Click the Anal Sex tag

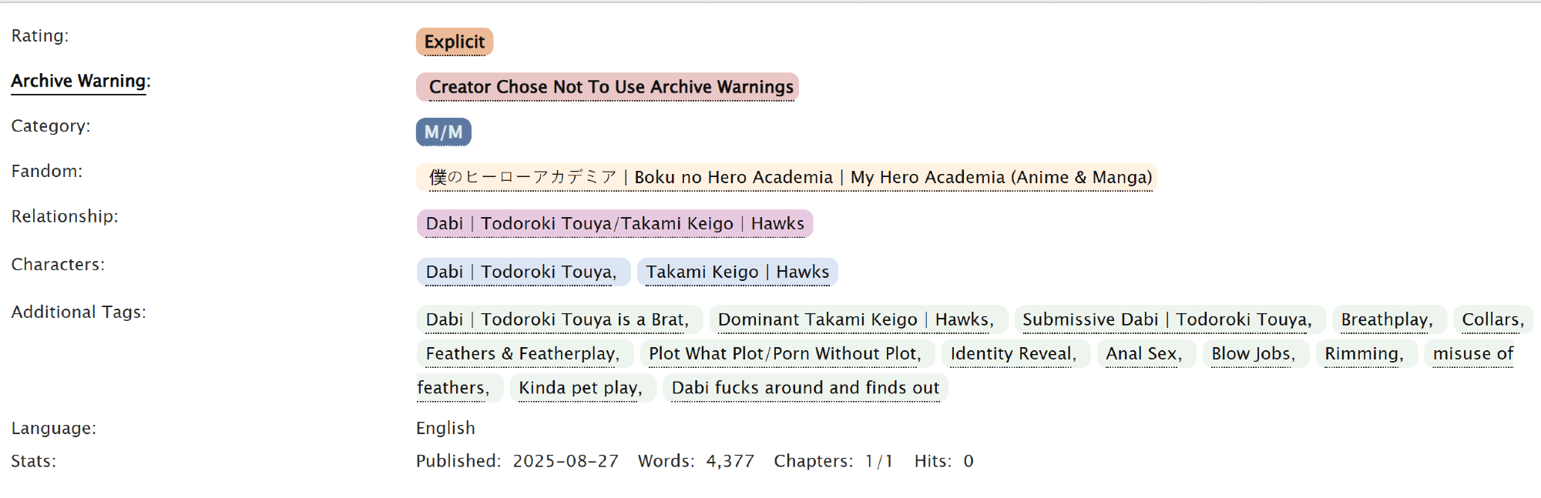1143,354
